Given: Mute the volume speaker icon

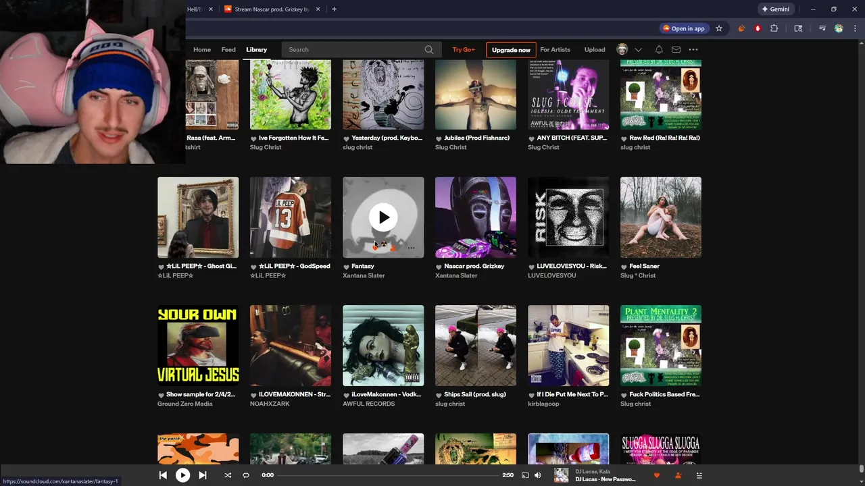Looking at the screenshot, I should (x=538, y=475).
